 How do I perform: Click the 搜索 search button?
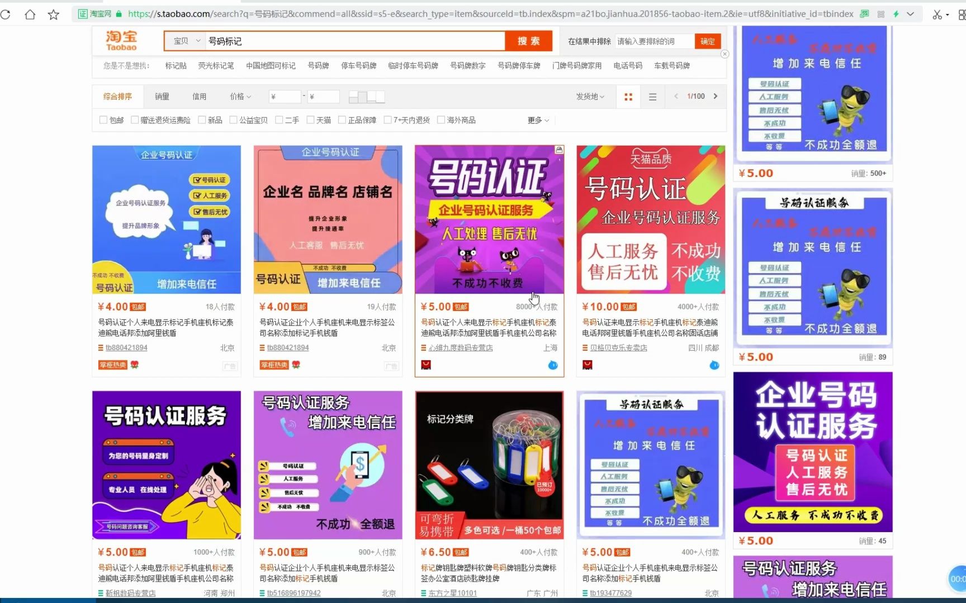point(528,40)
